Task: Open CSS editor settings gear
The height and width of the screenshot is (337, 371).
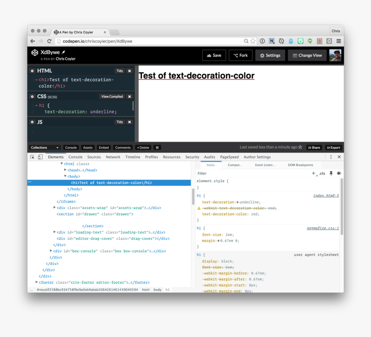Action: point(32,96)
